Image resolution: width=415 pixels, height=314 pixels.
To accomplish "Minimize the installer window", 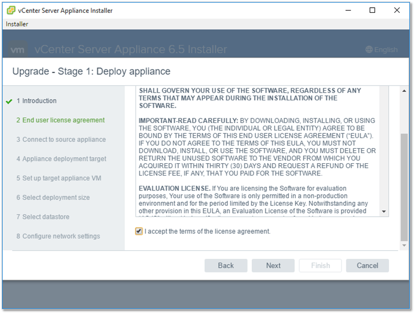I will click(x=348, y=10).
